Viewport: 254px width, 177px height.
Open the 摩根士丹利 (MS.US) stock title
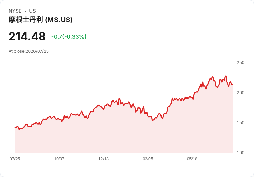pyautogui.click(x=40, y=20)
